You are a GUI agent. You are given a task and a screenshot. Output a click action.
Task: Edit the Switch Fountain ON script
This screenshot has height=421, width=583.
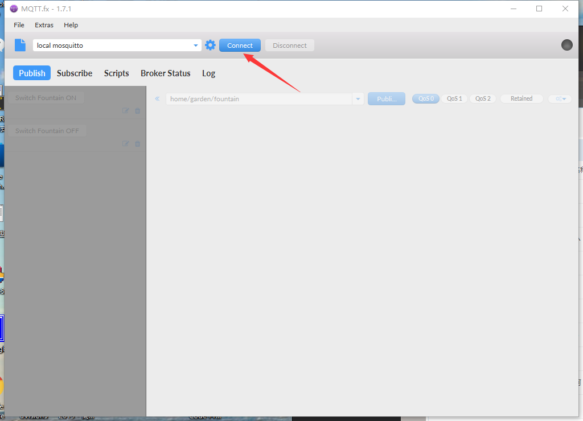tap(126, 111)
